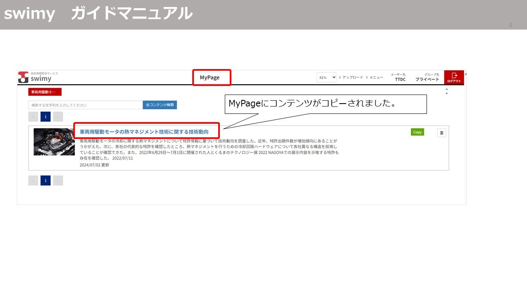527x296 pixels.
Task: Click the swimy logo icon
Action: [23, 77]
